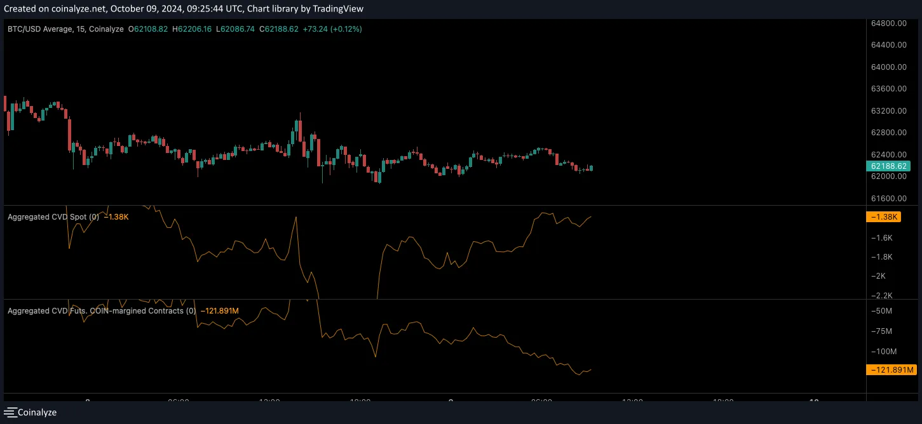
Task: Click the Coinalyze hamburger logo icon
Action: coord(10,413)
